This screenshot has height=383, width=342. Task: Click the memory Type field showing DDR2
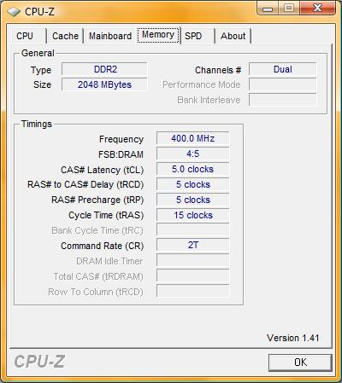[104, 69]
